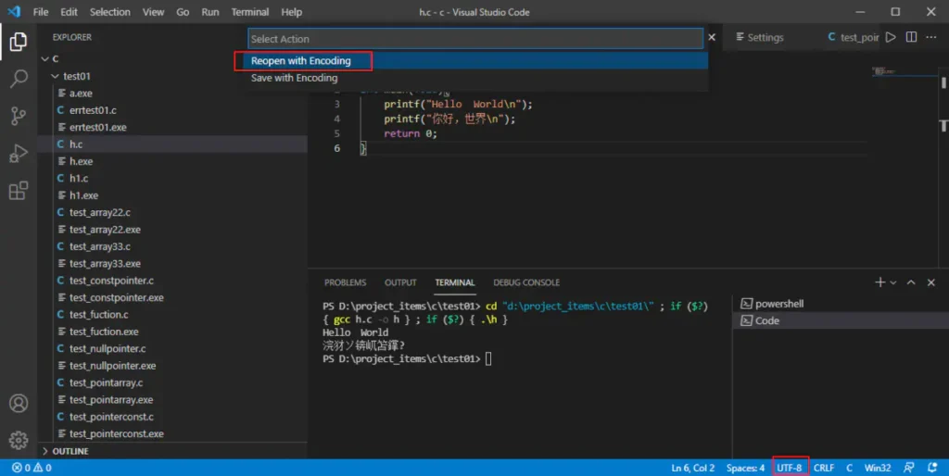This screenshot has width=949, height=476.
Task: Open the Accounts icon in activity bar
Action: [18, 404]
